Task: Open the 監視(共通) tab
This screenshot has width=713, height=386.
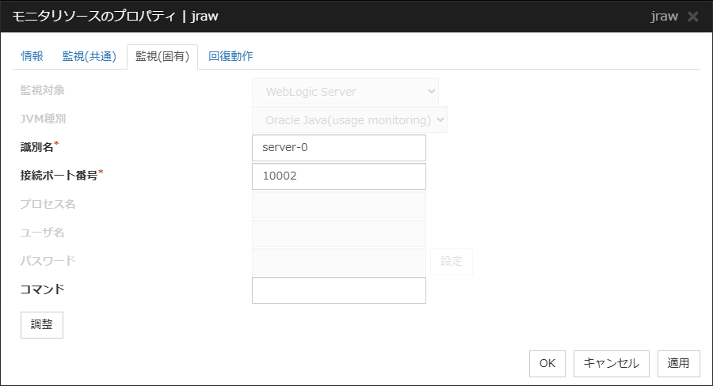Action: click(x=90, y=56)
